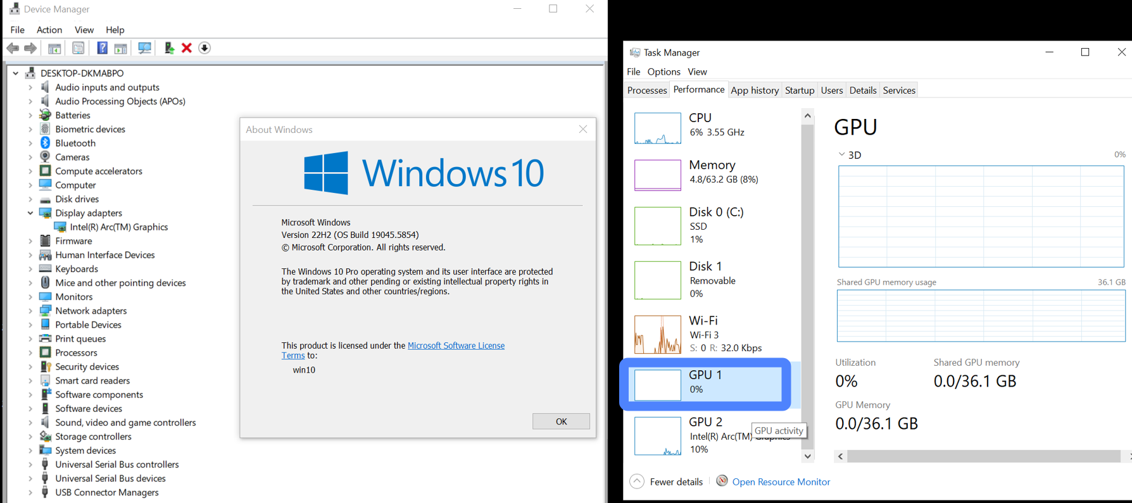Collapse the DESKTOP-DKMABPO root node
Viewport: 1132px width, 503px height.
(15, 73)
